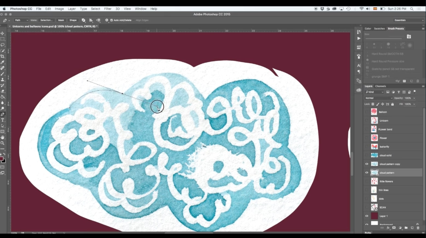The width and height of the screenshot is (426, 238).
Task: Click the Mask button in options bar
Action: click(x=61, y=20)
